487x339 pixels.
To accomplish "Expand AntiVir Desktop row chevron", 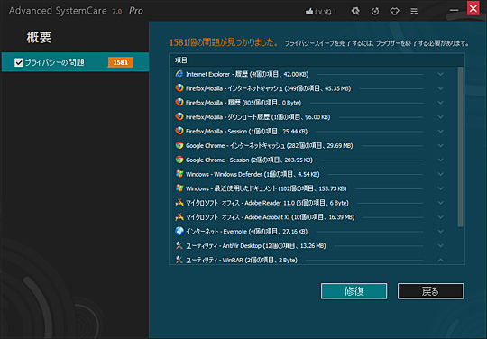I will [x=440, y=245].
